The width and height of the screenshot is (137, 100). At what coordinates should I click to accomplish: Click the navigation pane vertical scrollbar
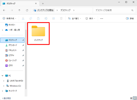point(26,59)
